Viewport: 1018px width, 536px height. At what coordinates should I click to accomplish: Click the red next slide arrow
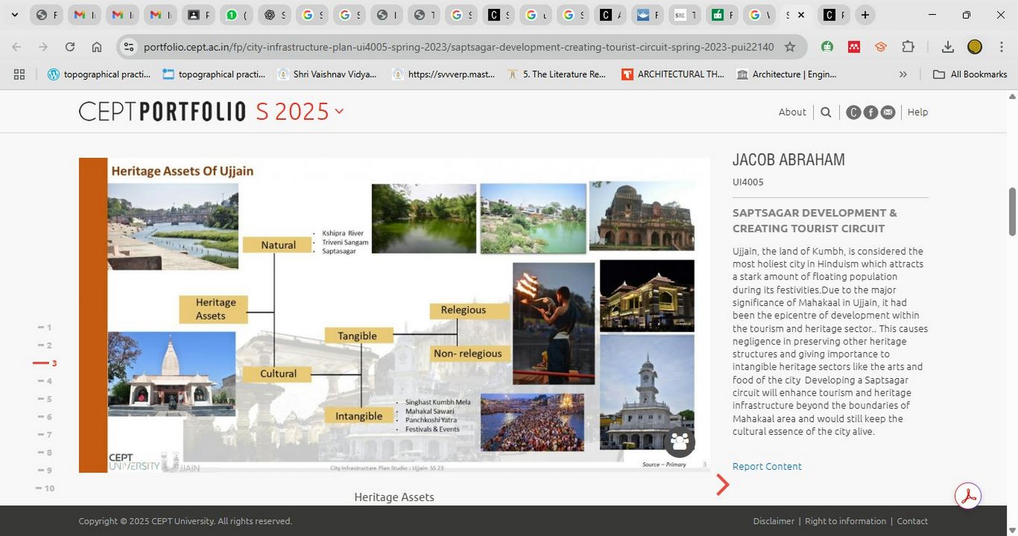coord(722,484)
